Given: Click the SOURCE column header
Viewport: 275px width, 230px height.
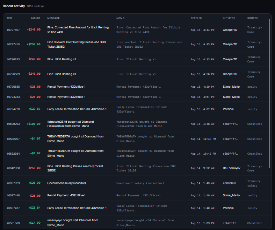Looking at the screenshot, I should [253, 18].
